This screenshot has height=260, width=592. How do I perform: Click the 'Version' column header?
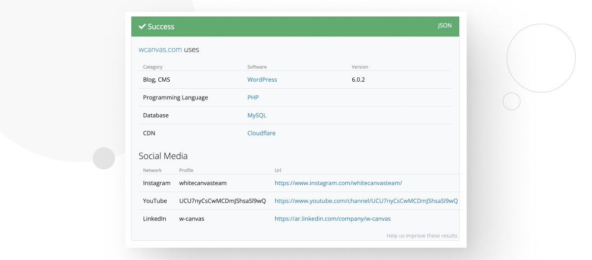pos(360,67)
